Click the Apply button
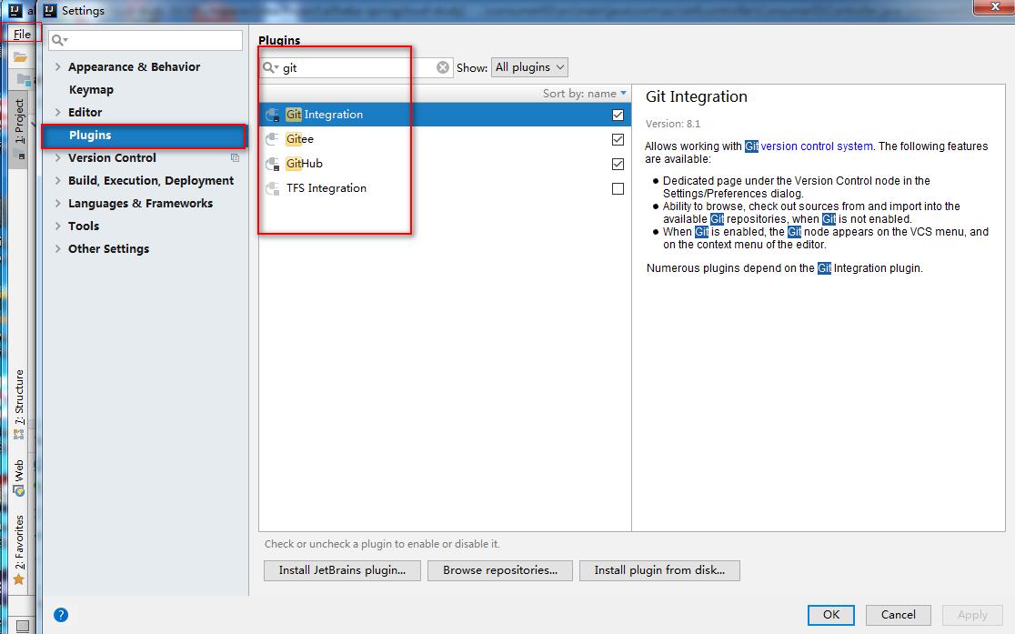The image size is (1015, 634). point(972,615)
